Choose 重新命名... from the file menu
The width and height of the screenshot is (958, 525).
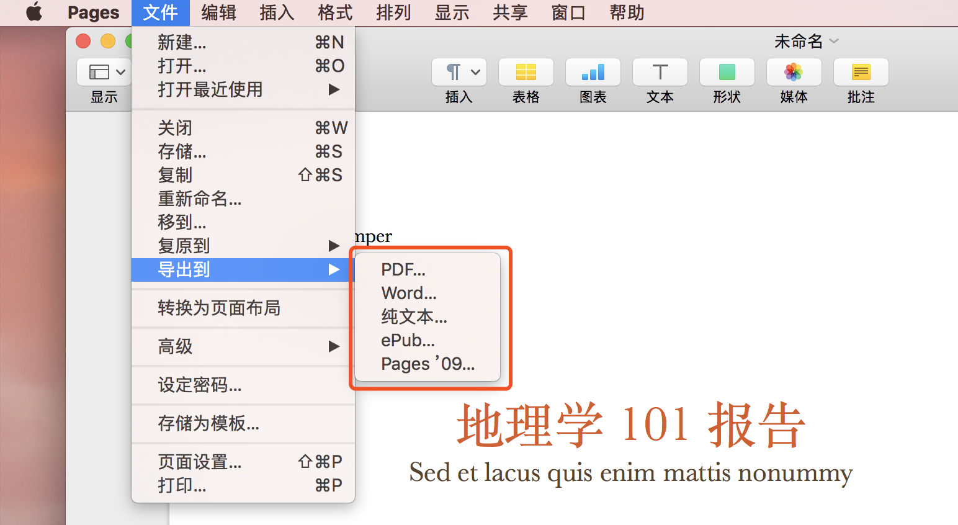[x=243, y=199]
